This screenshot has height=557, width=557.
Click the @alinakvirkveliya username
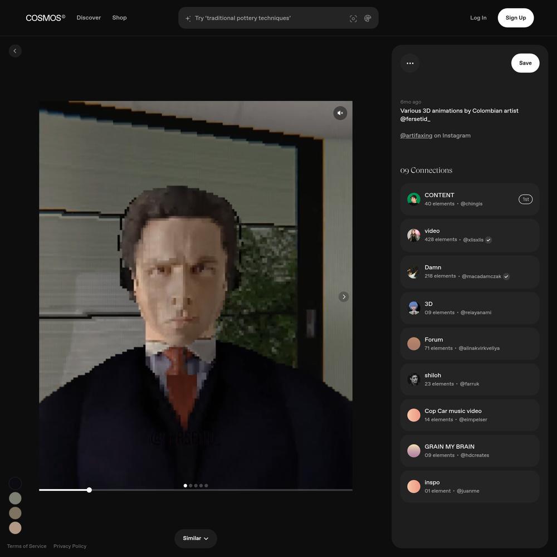(479, 348)
